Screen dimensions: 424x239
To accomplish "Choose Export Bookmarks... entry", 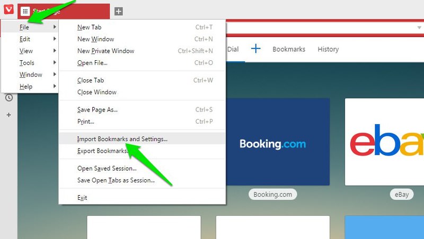I will tap(142, 151).
